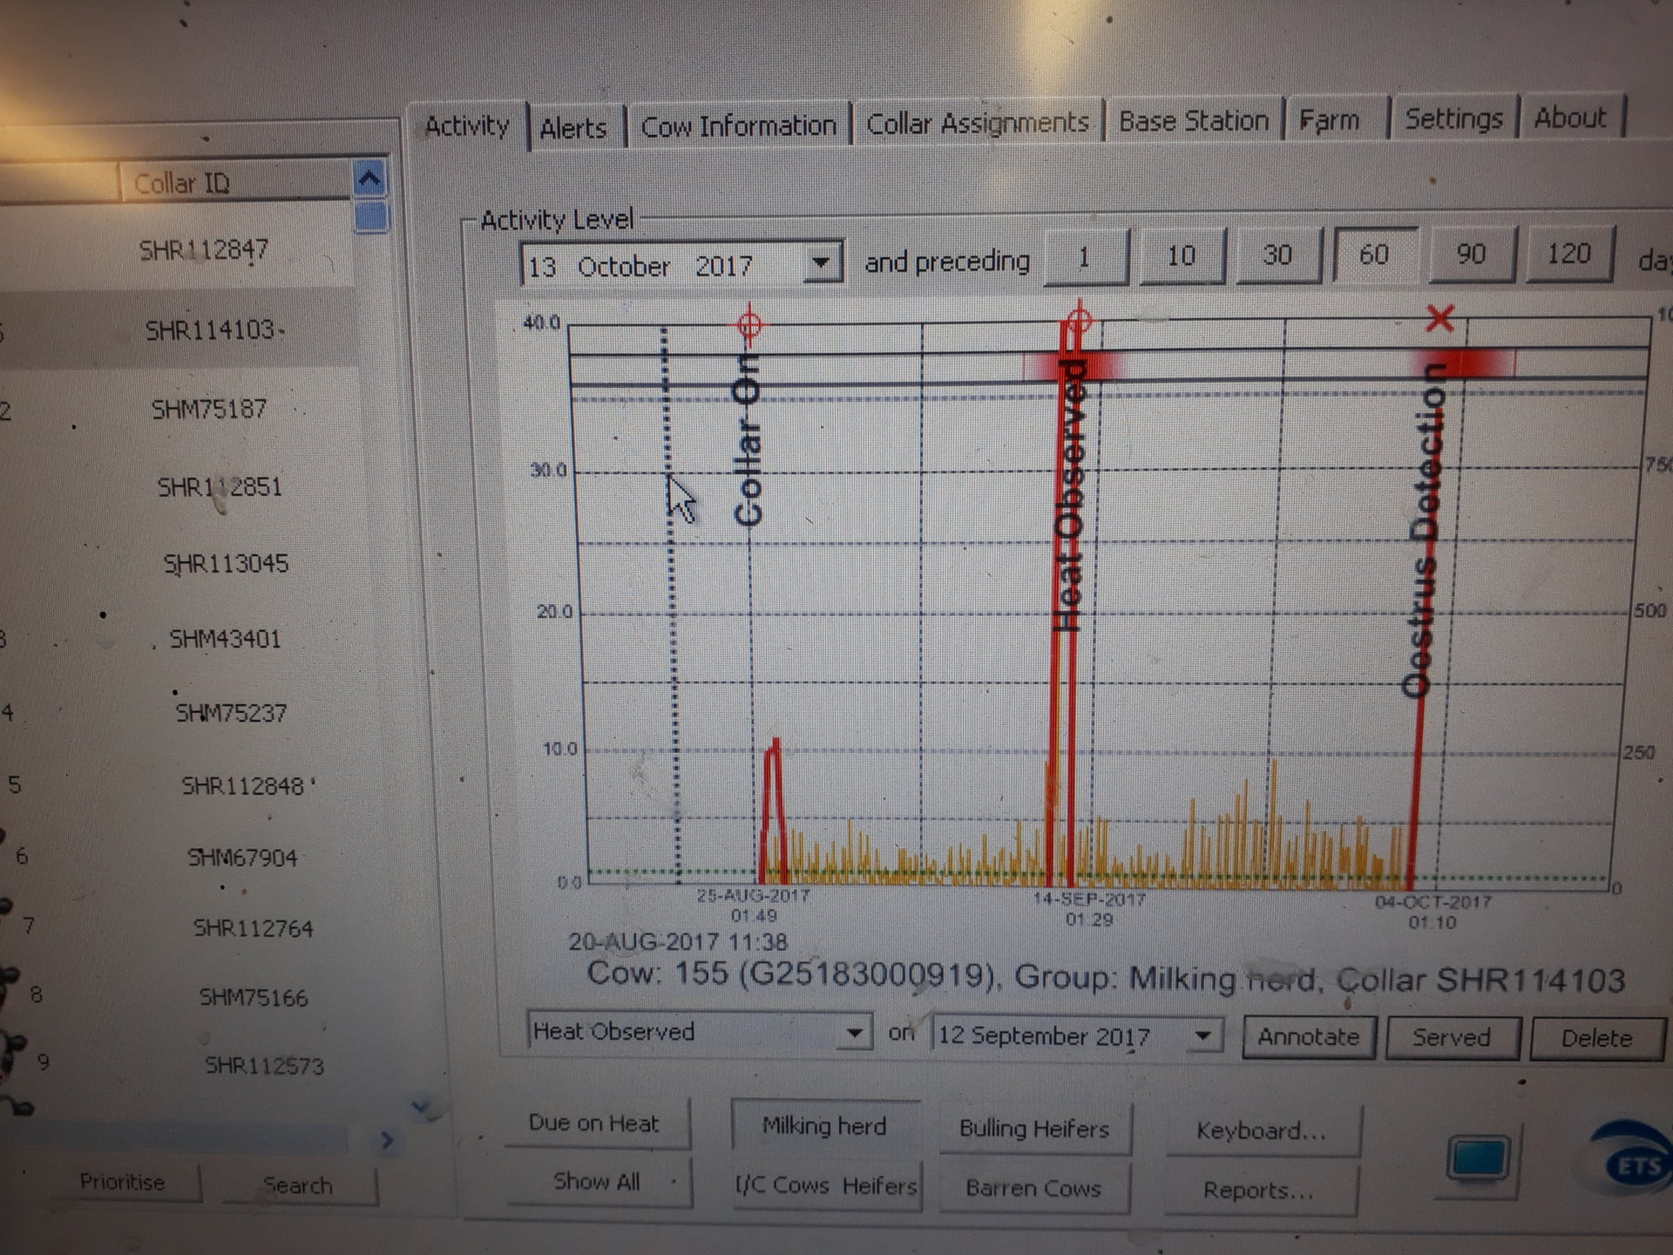
Task: Mark the cow as Served
Action: click(1452, 1038)
